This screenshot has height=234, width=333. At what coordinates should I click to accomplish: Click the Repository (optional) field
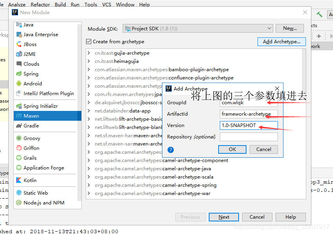(249, 137)
